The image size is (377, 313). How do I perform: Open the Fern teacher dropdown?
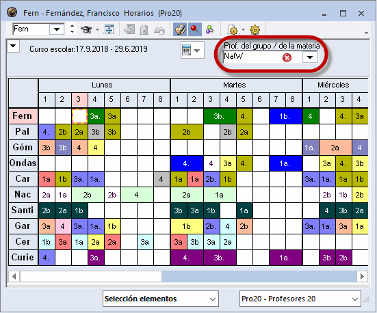coord(57,29)
